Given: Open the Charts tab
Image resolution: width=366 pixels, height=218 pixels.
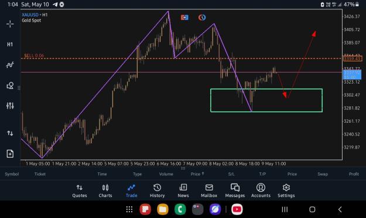Looking at the screenshot, I should pos(105,191).
